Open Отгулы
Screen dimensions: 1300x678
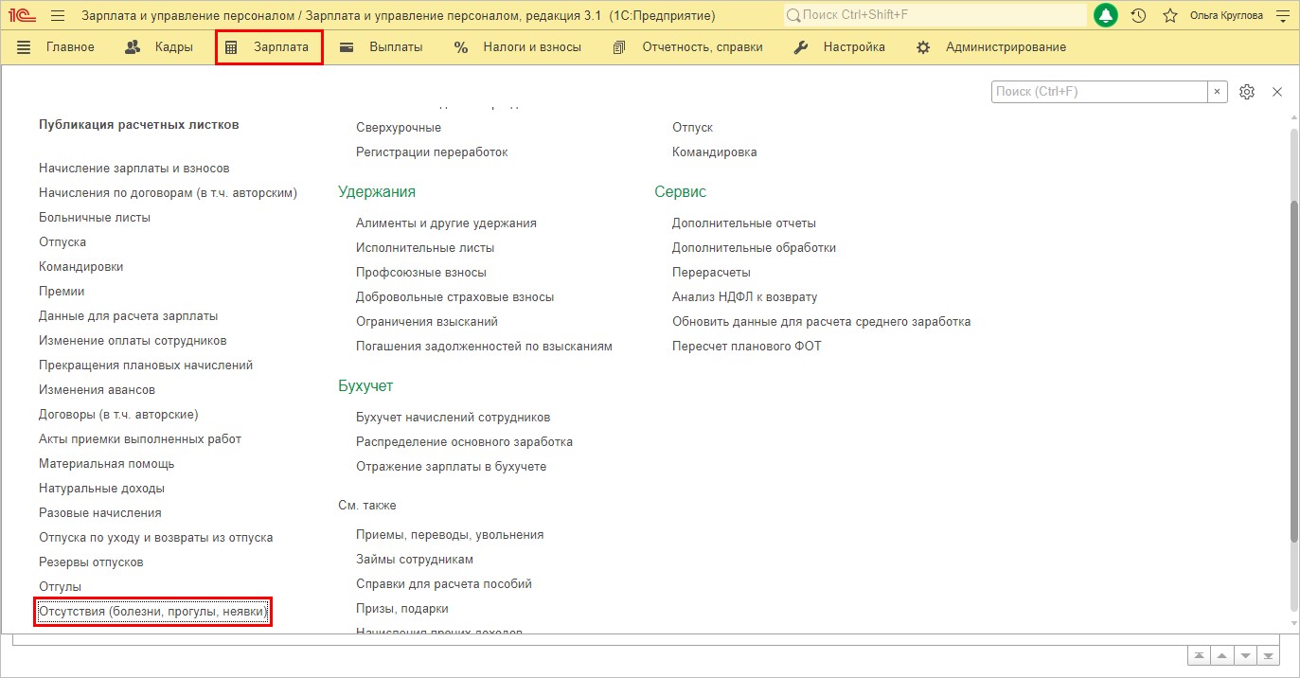61,586
